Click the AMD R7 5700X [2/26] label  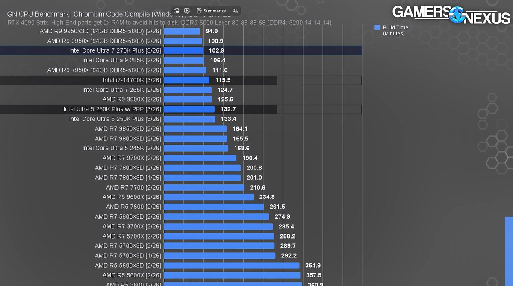click(x=132, y=236)
